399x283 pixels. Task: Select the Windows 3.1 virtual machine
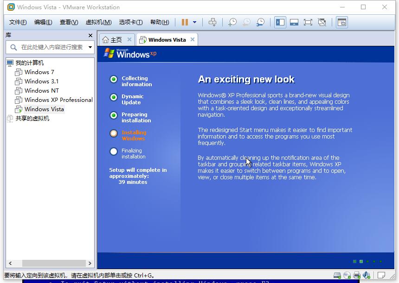(x=41, y=82)
